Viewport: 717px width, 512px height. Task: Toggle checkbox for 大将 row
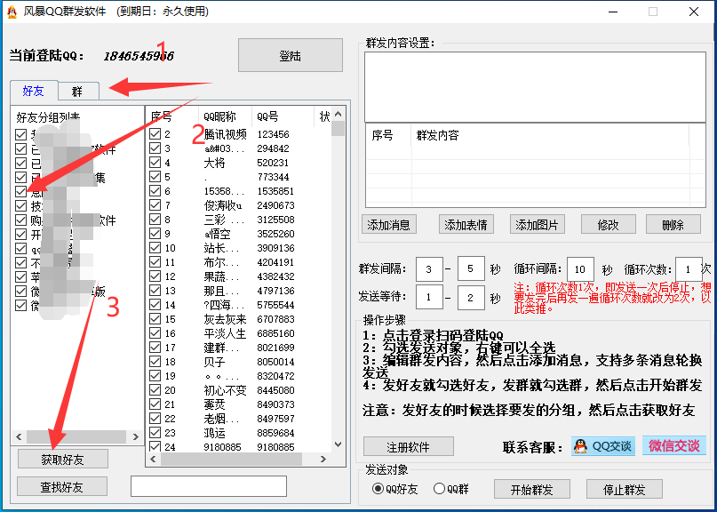(x=155, y=162)
